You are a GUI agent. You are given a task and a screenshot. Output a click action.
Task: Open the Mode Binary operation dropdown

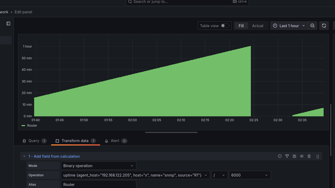(x=98, y=166)
